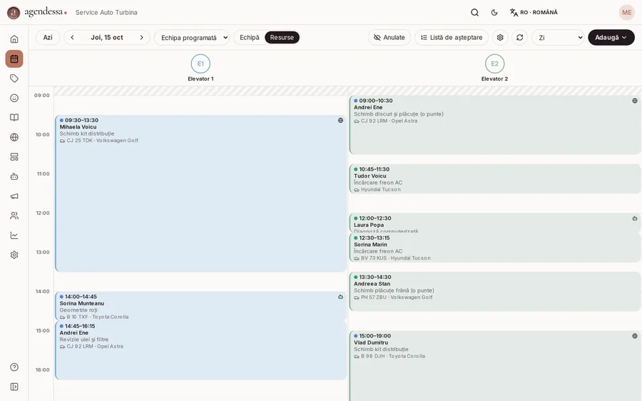Viewport: 642px width, 401px height.
Task: Select the E2 Elevator 2 resource circle
Action: point(494,64)
